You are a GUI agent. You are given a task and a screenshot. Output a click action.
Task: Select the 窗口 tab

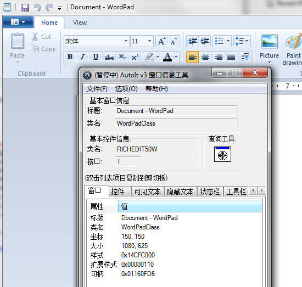(97, 190)
